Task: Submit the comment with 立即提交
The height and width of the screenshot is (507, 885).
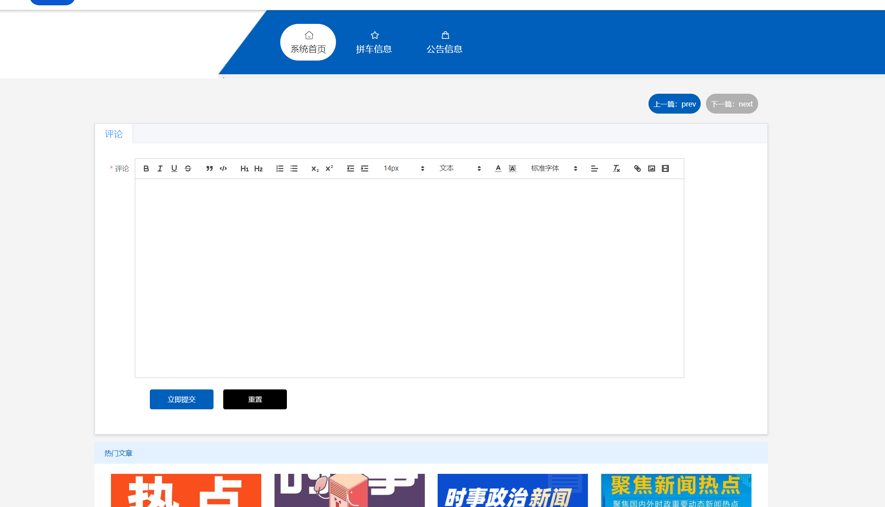Action: (x=181, y=399)
